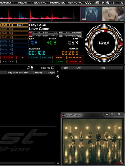Open the waveform/scope icon in top bar

[x=88, y=3]
